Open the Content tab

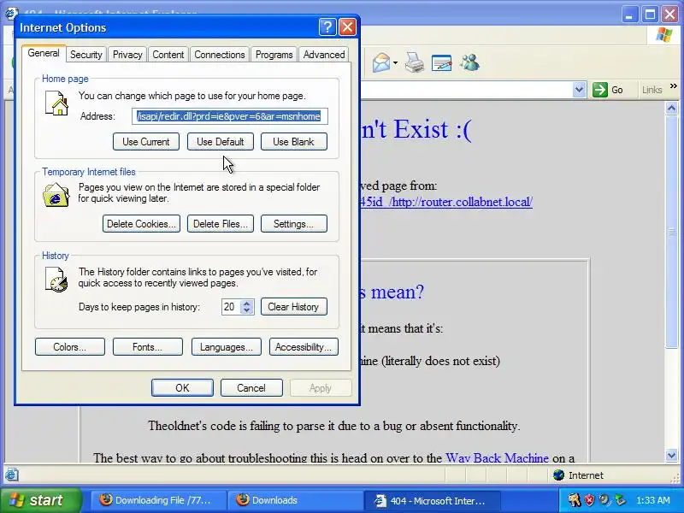(168, 55)
